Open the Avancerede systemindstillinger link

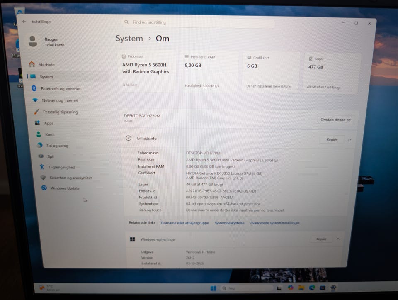[x=275, y=223]
